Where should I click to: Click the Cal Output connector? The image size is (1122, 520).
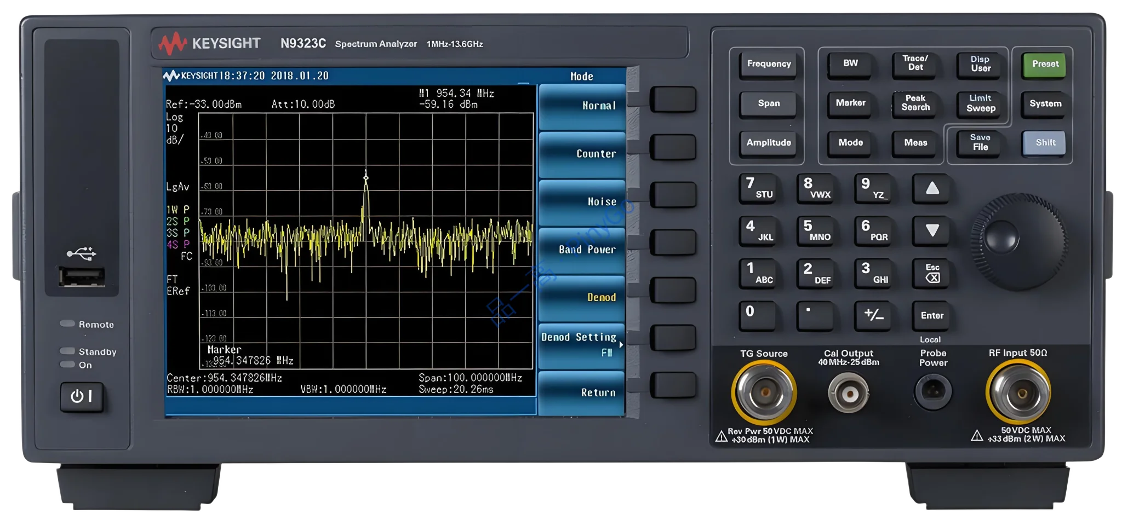[849, 393]
